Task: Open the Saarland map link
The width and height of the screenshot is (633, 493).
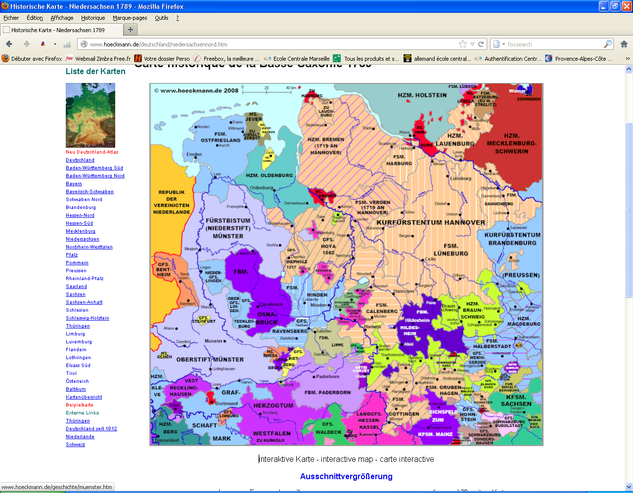Action: click(76, 287)
